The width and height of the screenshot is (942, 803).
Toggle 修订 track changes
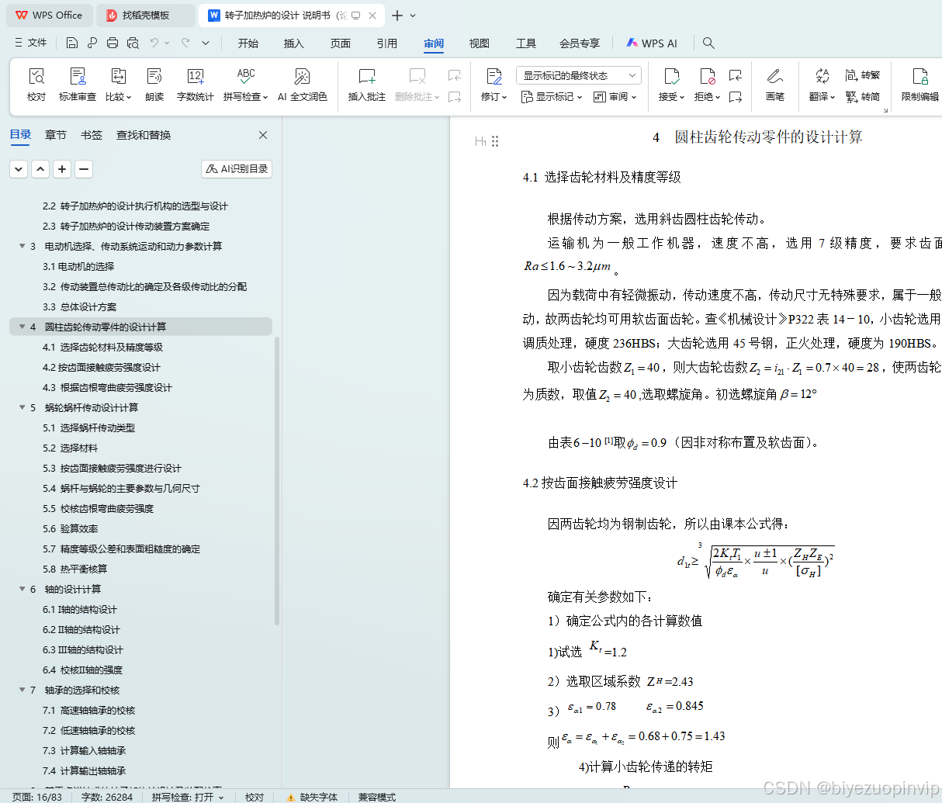coord(494,85)
